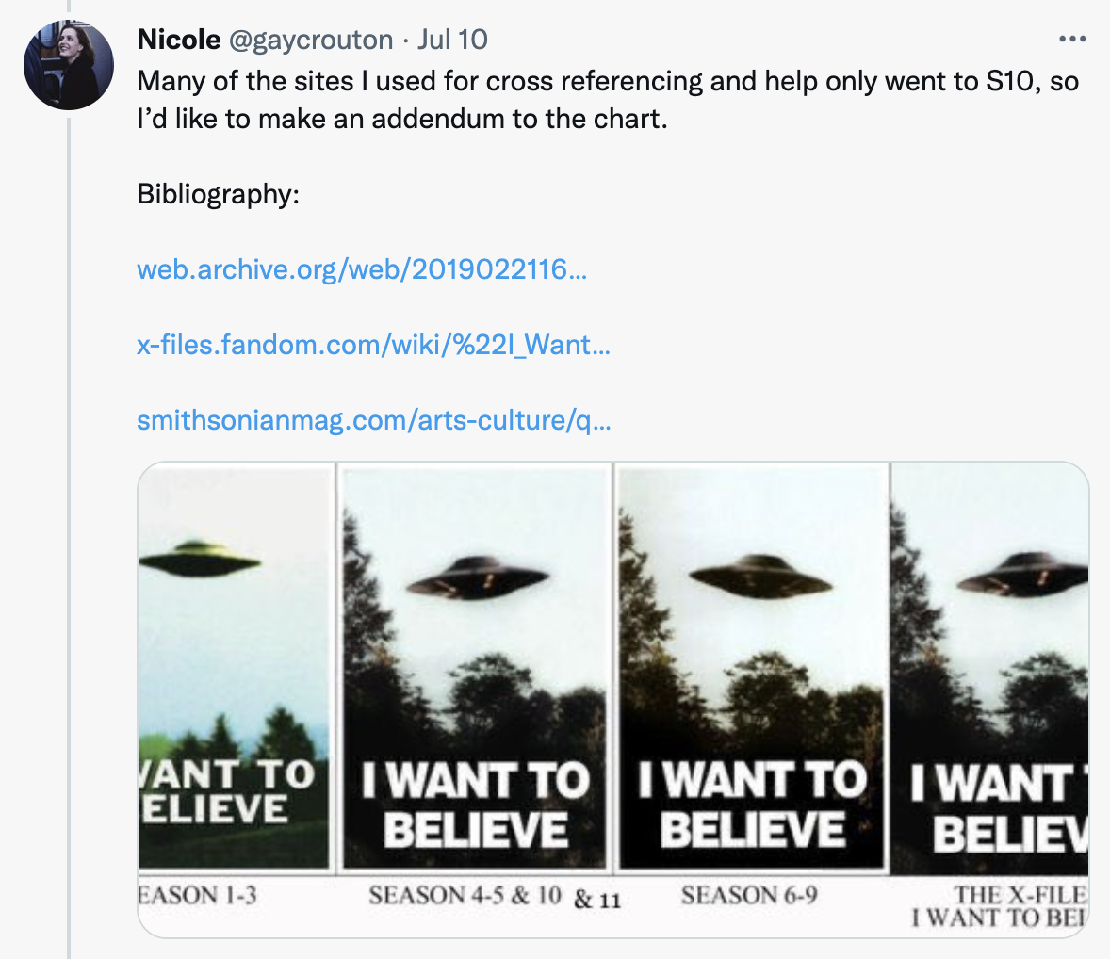Click Nicole's profile avatar picture
This screenshot has width=1110, height=959.
point(69,65)
